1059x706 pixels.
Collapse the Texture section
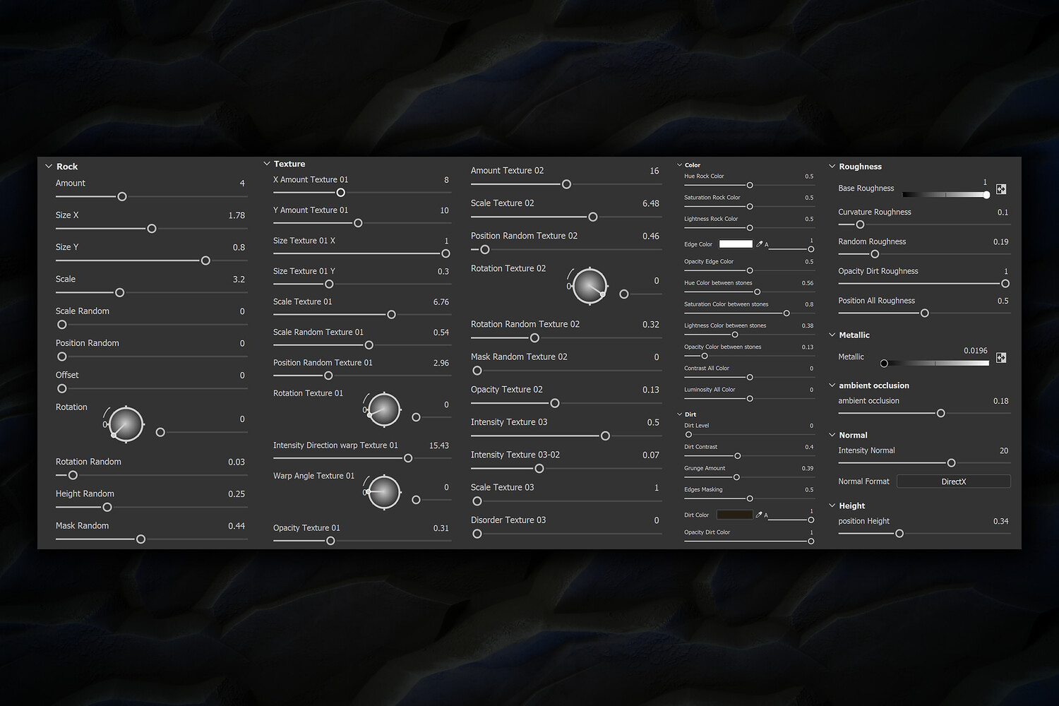click(x=267, y=164)
